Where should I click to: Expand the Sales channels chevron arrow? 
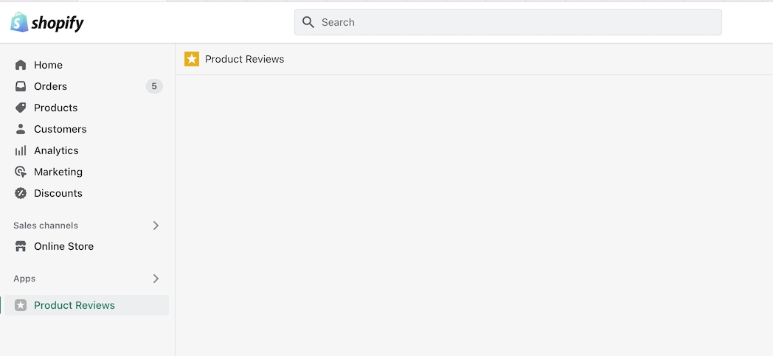click(156, 226)
